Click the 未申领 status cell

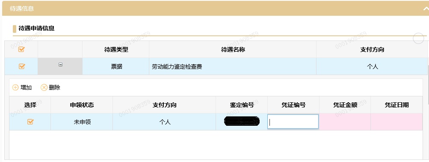[82, 122]
